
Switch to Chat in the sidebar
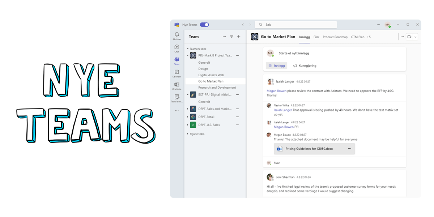point(176,47)
